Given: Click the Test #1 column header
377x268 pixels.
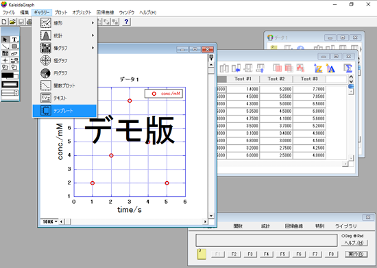Looking at the screenshot, I should [x=243, y=79].
